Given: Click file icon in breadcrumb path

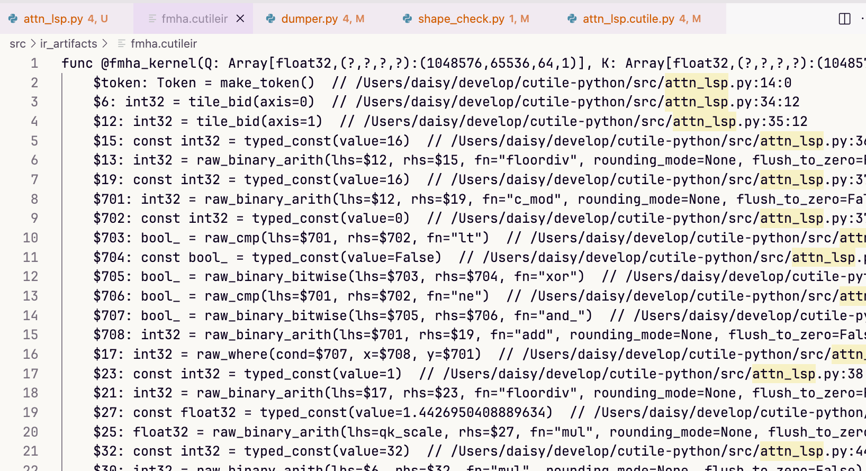Looking at the screenshot, I should pos(121,43).
